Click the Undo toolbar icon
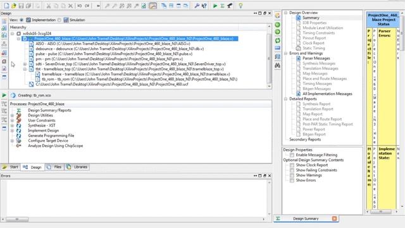This screenshot has width=405, height=228. pyautogui.click(x=80, y=6)
